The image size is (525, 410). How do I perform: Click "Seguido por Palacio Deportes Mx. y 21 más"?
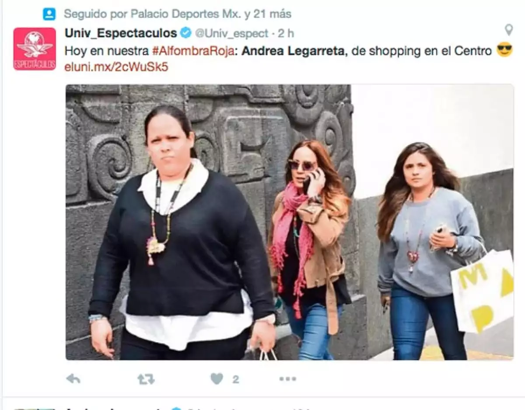click(x=178, y=14)
